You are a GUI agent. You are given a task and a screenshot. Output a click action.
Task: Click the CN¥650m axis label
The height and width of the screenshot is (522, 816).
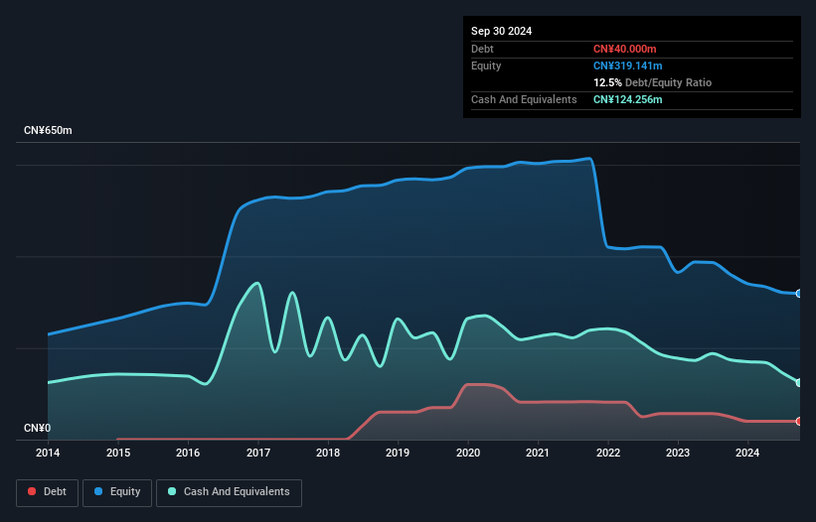[x=48, y=130]
